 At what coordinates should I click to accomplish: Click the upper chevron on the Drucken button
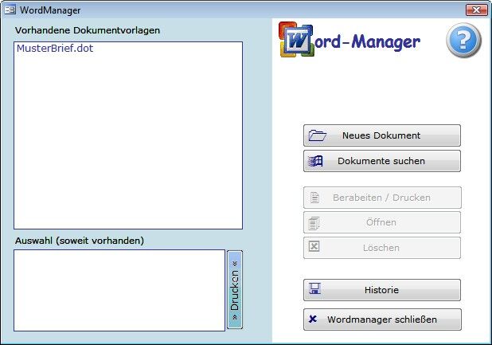coord(235,262)
